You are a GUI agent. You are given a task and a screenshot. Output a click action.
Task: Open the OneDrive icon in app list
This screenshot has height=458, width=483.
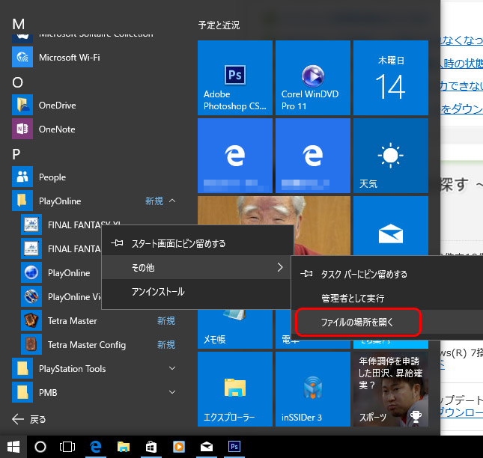[22, 105]
